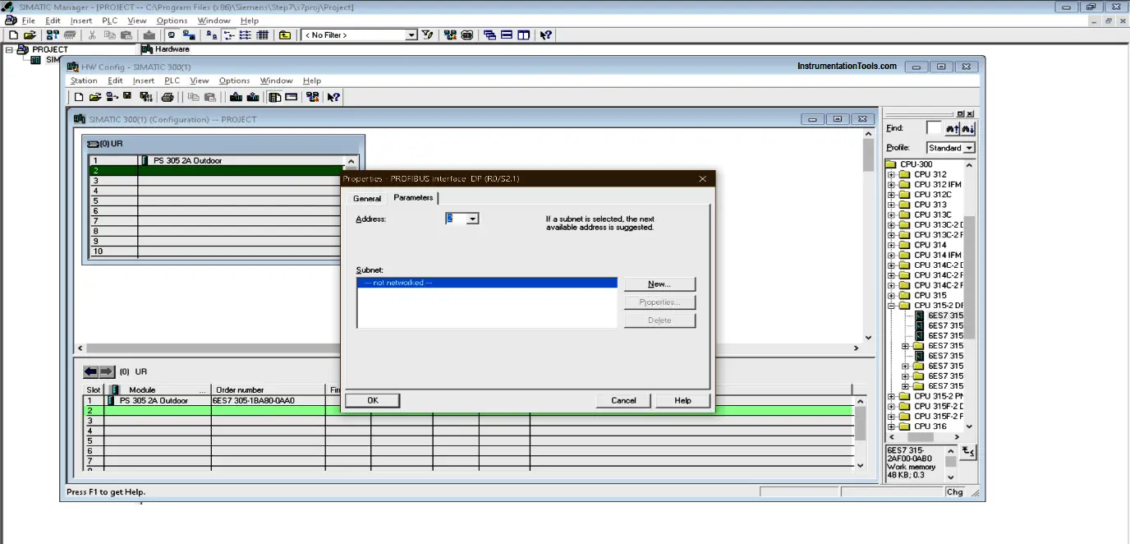Click Download to Module icon in HW Config
The image size is (1130, 544).
(x=236, y=97)
